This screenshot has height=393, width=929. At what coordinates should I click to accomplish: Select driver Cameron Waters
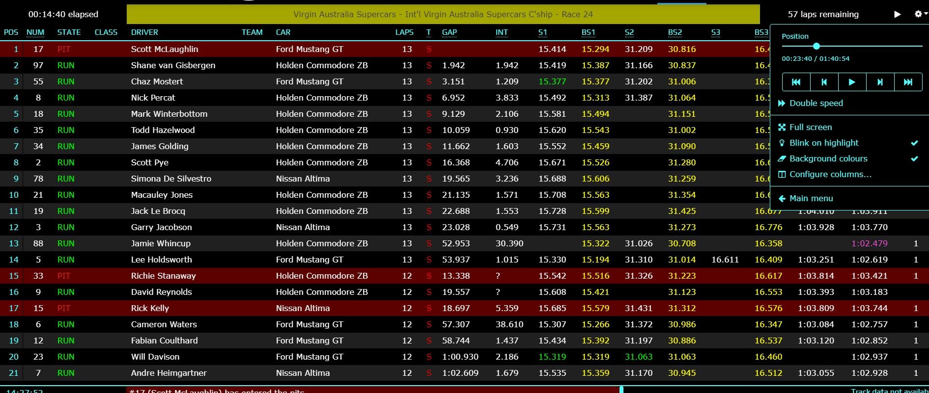[x=164, y=324]
